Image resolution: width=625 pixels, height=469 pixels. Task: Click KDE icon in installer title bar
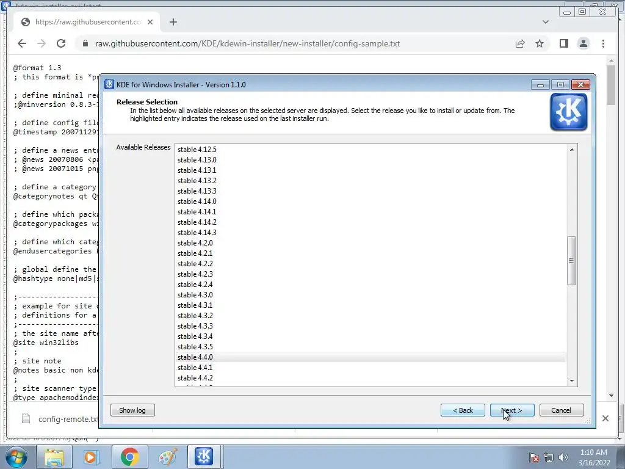coord(109,84)
